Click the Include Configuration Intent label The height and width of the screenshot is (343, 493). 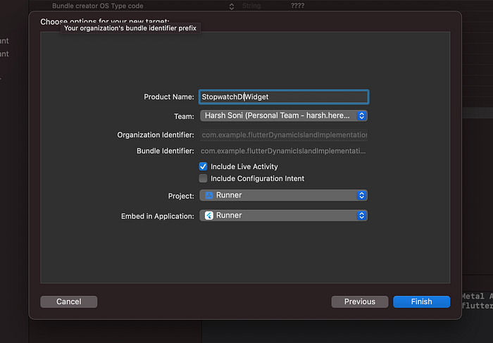click(257, 178)
